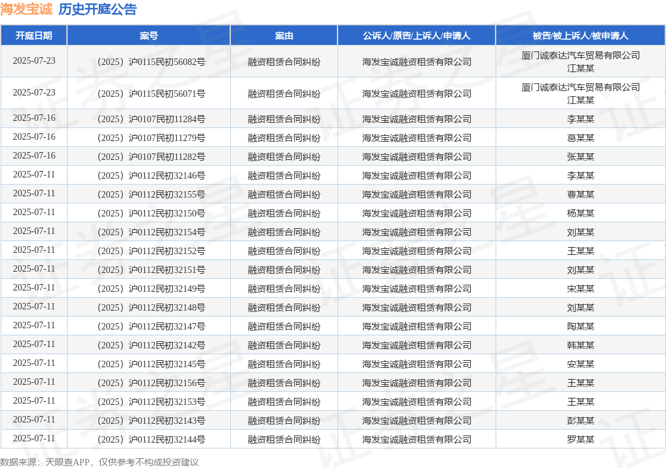
Task: Click 王某某 in the 32156号 case row
Action: coord(581,383)
